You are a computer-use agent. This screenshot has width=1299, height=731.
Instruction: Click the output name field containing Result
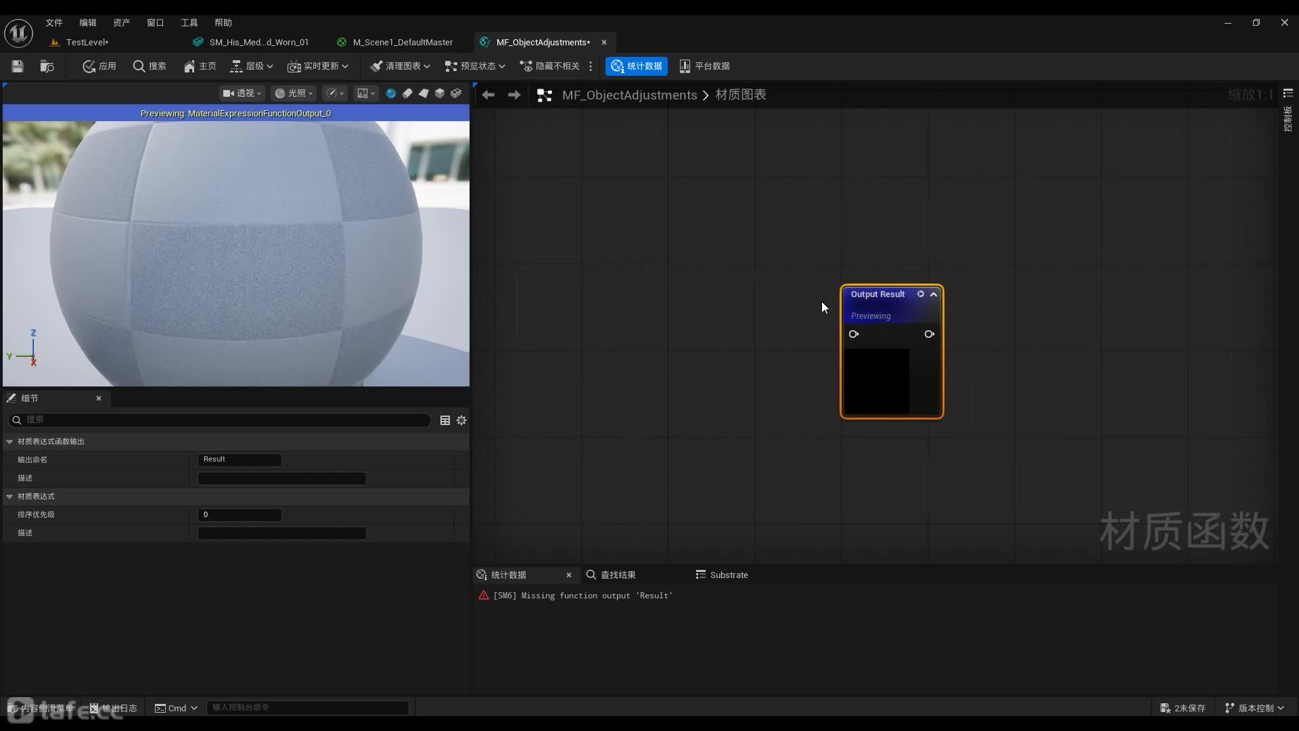pyautogui.click(x=240, y=460)
